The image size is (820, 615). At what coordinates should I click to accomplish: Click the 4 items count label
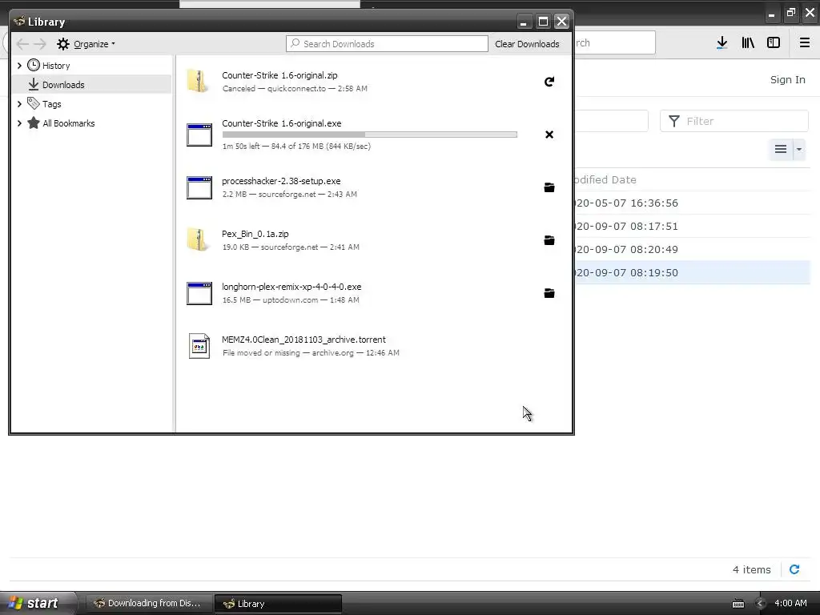[751, 569]
